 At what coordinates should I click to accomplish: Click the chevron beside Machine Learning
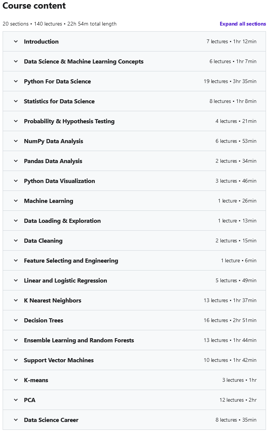tap(16, 201)
